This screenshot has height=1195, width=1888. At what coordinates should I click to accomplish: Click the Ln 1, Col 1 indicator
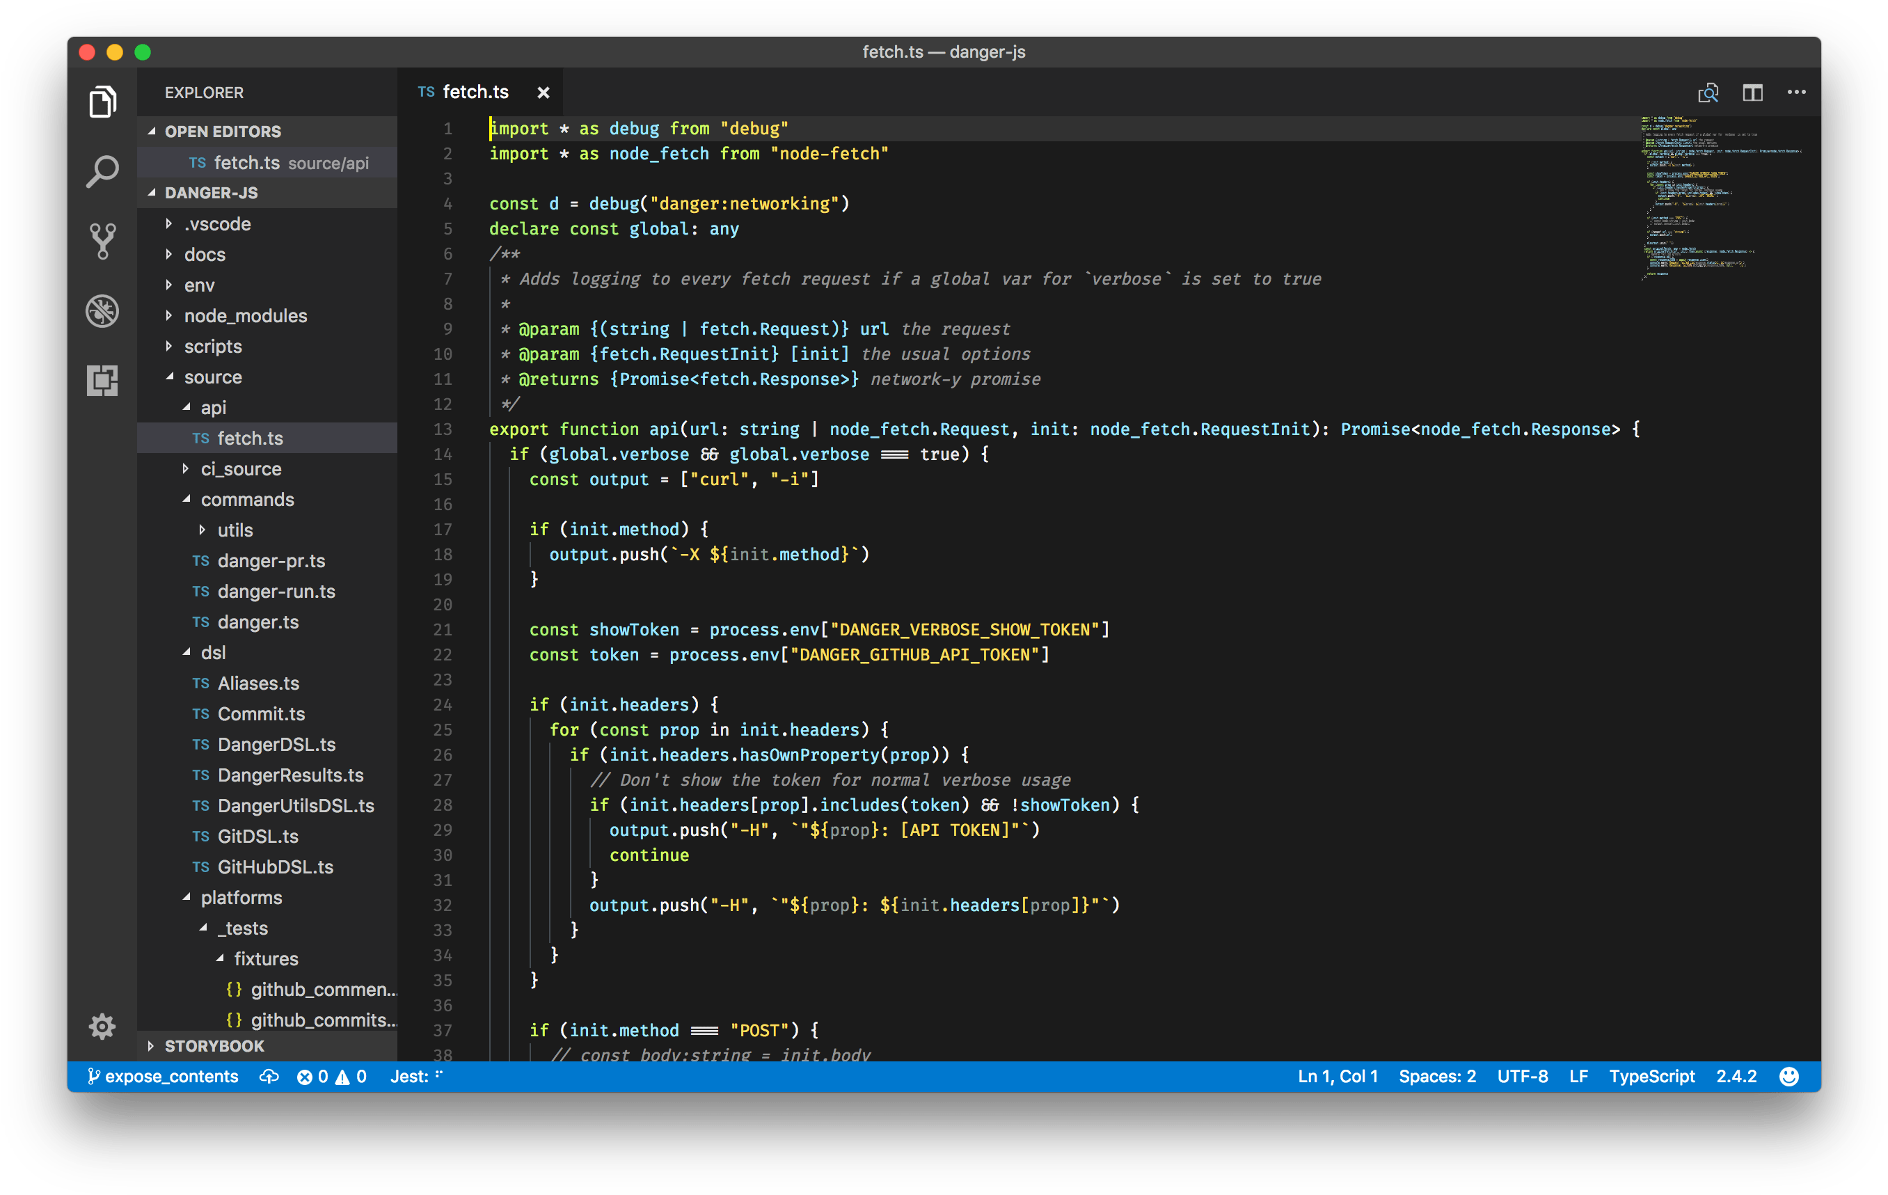[1337, 1076]
